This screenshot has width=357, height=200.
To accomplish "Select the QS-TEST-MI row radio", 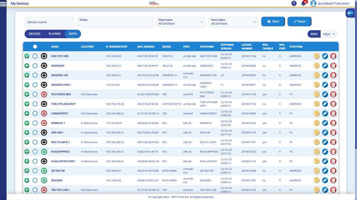I will coord(35,171).
